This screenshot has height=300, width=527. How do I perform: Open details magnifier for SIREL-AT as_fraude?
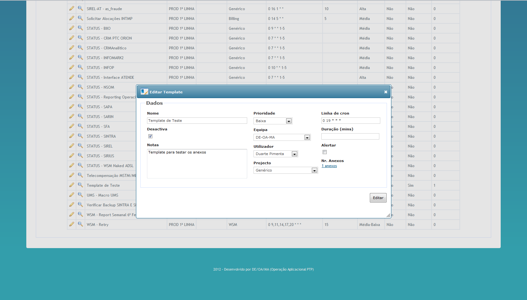(x=80, y=9)
